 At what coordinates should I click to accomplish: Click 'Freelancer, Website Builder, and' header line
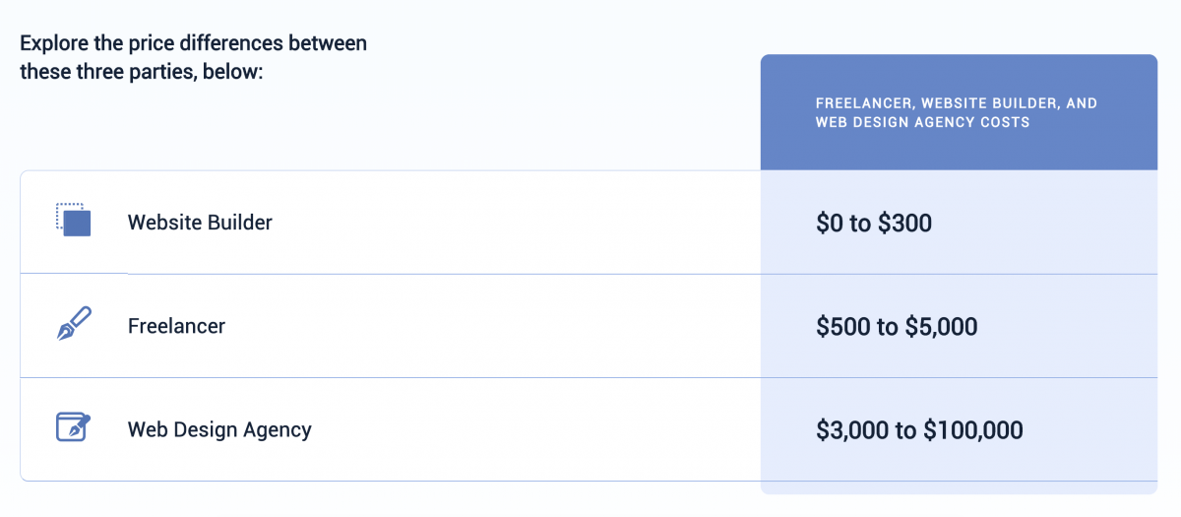[957, 103]
